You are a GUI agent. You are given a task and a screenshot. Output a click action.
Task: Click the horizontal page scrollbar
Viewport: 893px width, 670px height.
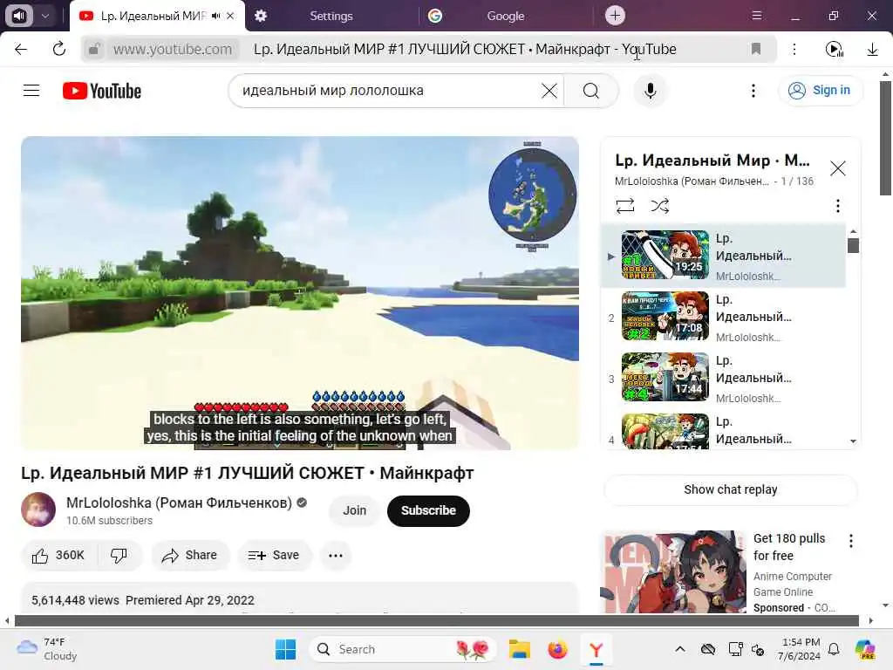(x=436, y=620)
